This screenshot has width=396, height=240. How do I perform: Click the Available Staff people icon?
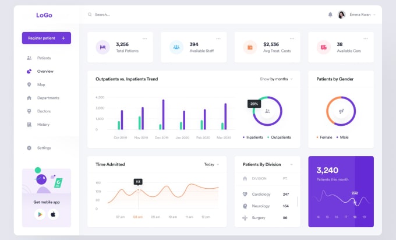(x=176, y=47)
